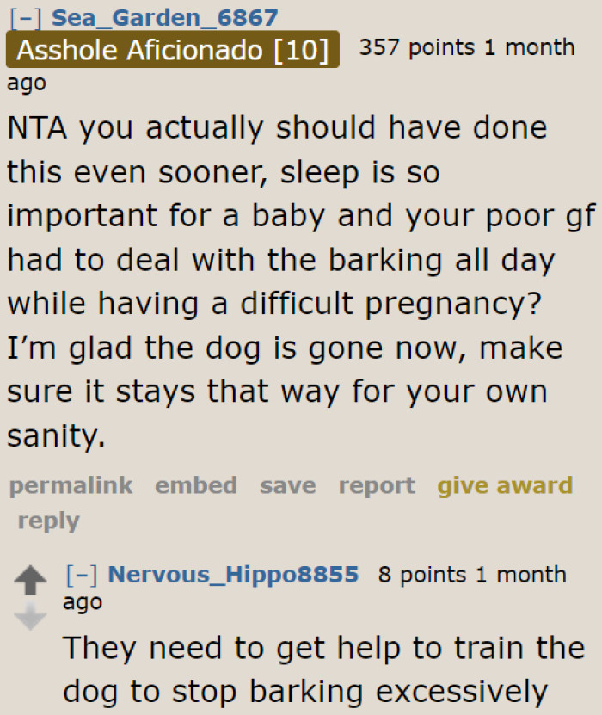Visit Nervous_Hippo8855's user profile

pos(232,575)
